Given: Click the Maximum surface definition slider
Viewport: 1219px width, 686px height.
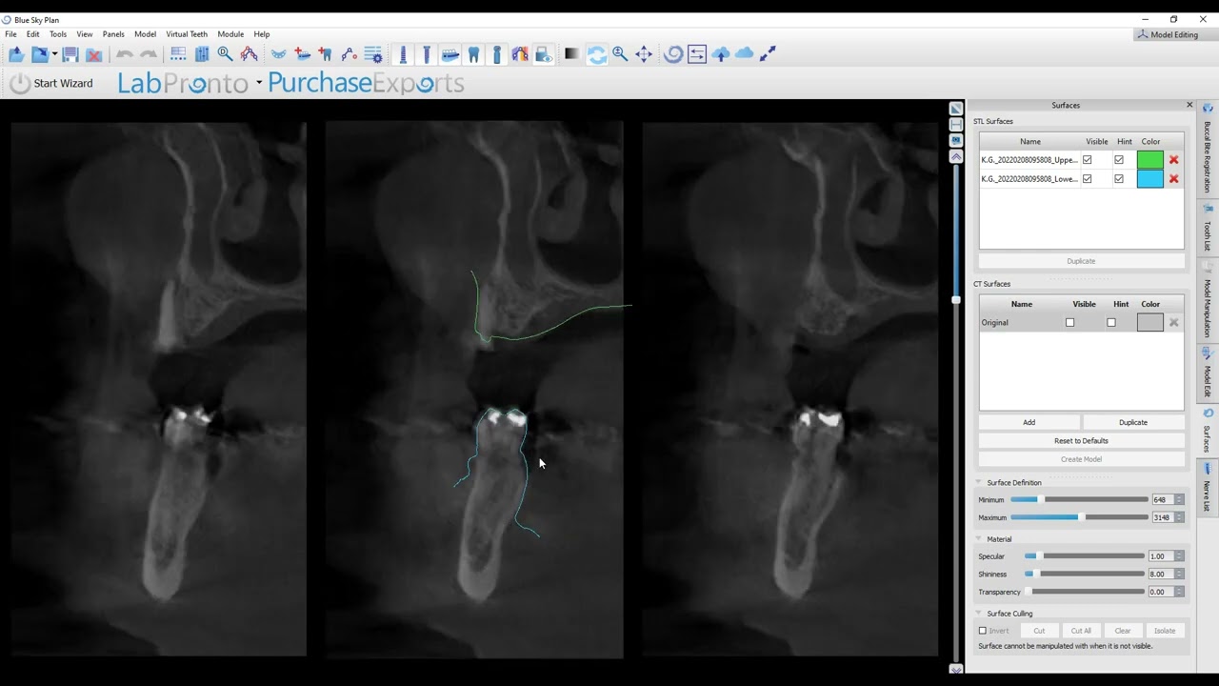Looking at the screenshot, I should tap(1079, 517).
